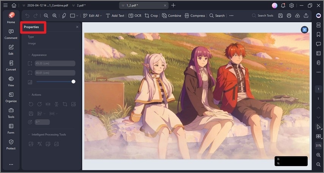Open a new tab with plus

[x=173, y=5]
